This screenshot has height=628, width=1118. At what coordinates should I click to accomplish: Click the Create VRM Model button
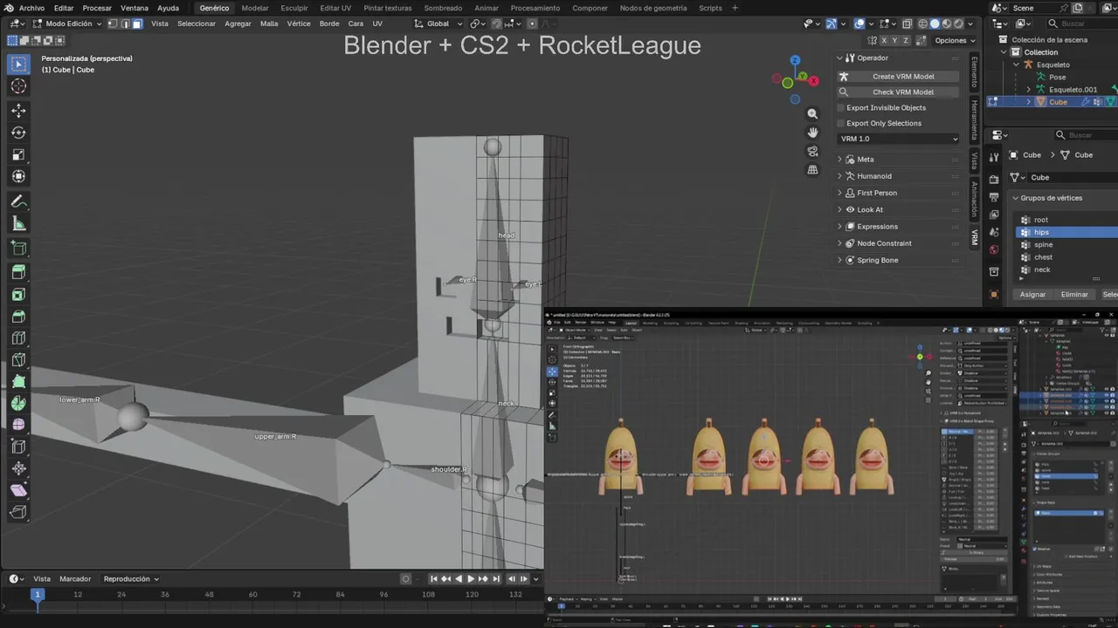898,76
